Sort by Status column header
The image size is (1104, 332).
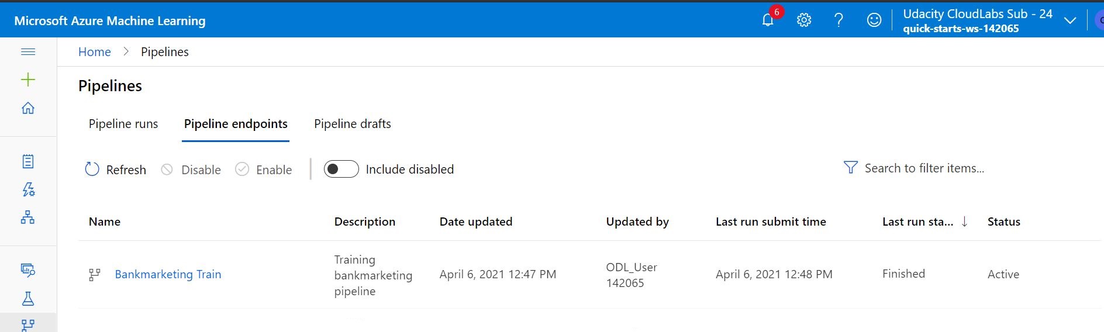coord(1004,222)
